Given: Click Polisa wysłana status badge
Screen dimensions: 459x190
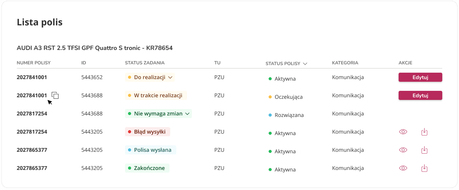Looking at the screenshot, I should (150, 150).
